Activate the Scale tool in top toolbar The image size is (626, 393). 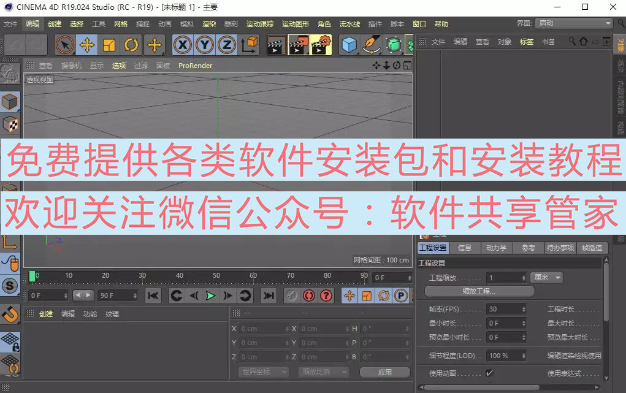coord(109,45)
